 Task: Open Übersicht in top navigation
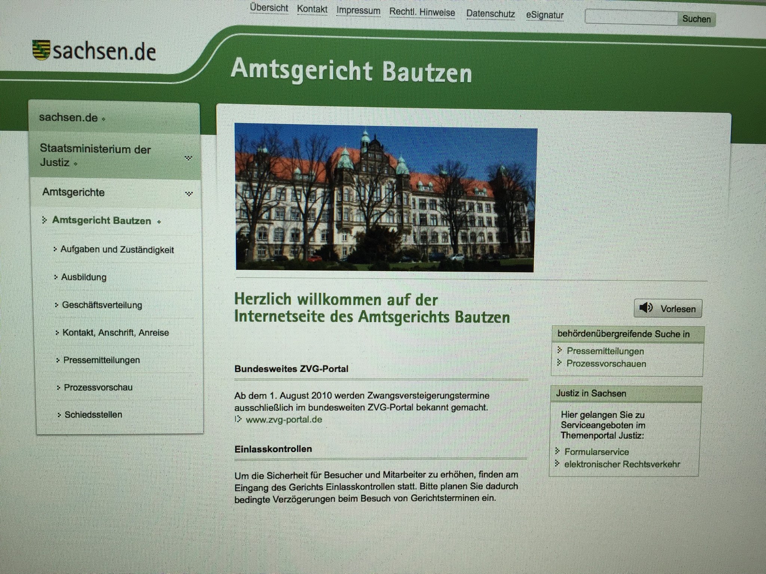[269, 8]
